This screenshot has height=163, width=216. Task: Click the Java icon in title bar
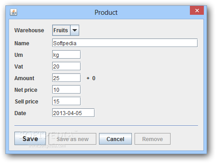click(13, 12)
